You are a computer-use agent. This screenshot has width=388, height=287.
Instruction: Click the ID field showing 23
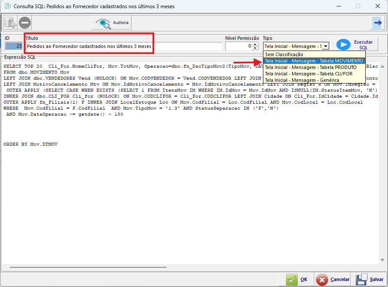point(14,46)
